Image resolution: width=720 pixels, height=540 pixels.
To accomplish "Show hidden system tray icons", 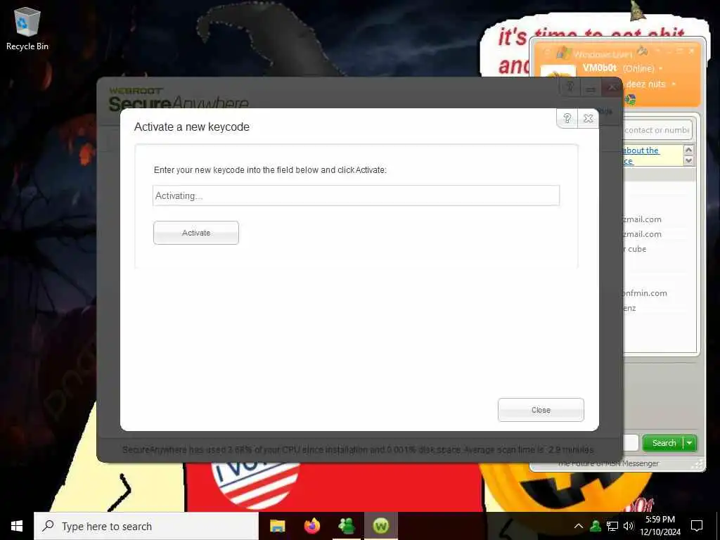I will tap(579, 526).
